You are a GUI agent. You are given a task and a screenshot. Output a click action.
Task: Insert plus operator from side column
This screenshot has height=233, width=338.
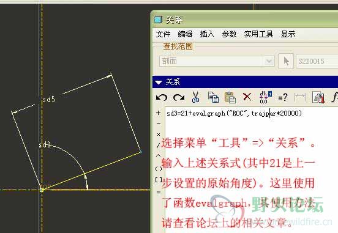click(159, 113)
